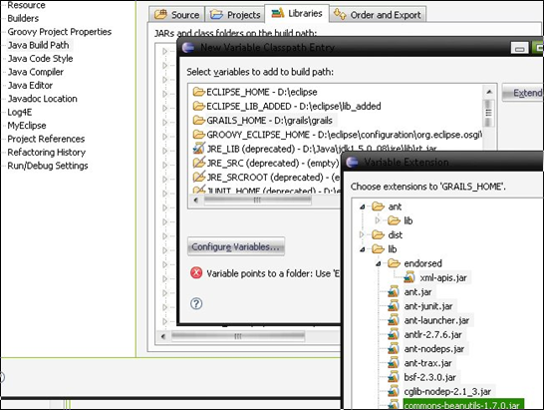Select Log4E in properties list
This screenshot has height=410, width=544.
click(20, 113)
